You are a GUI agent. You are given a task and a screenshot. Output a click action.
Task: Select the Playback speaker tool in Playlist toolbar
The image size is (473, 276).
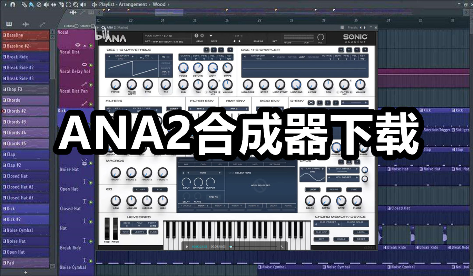pyautogui.click(x=83, y=4)
